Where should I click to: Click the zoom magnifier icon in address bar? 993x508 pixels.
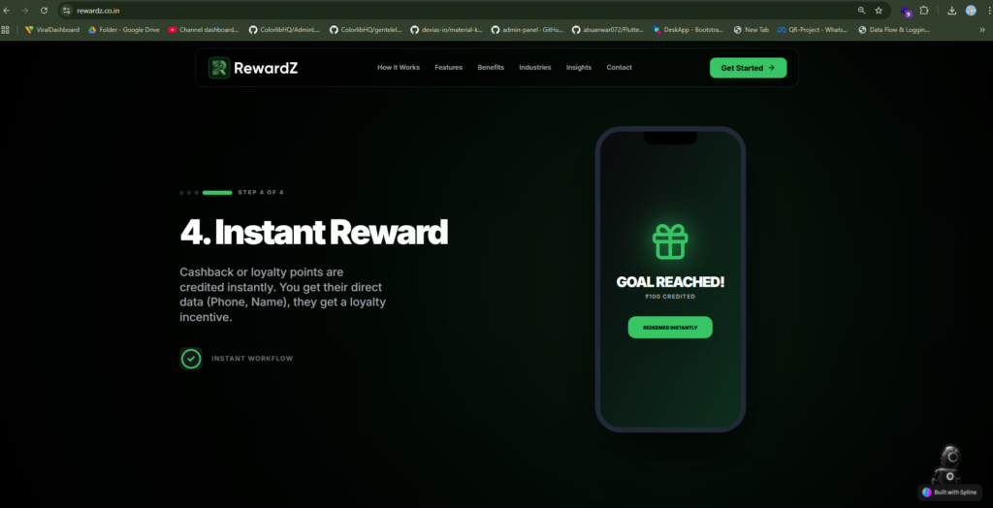pyautogui.click(x=861, y=11)
